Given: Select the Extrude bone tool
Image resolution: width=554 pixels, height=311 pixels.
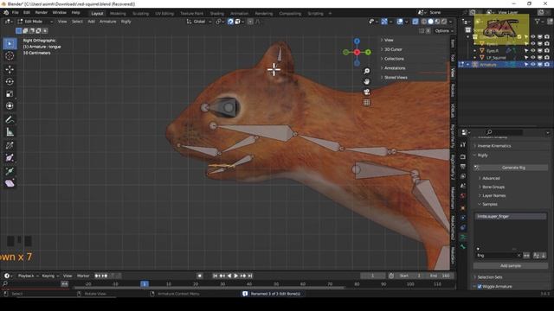Looking at the screenshot, I should (10, 171).
